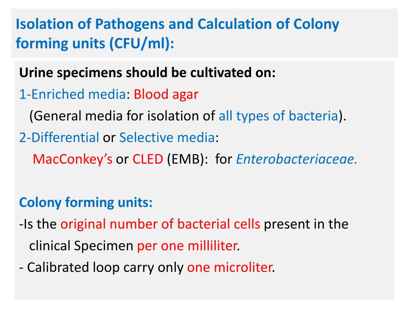
Task: Click the 'original number of bacterial cells' phrase
Action: point(160,224)
